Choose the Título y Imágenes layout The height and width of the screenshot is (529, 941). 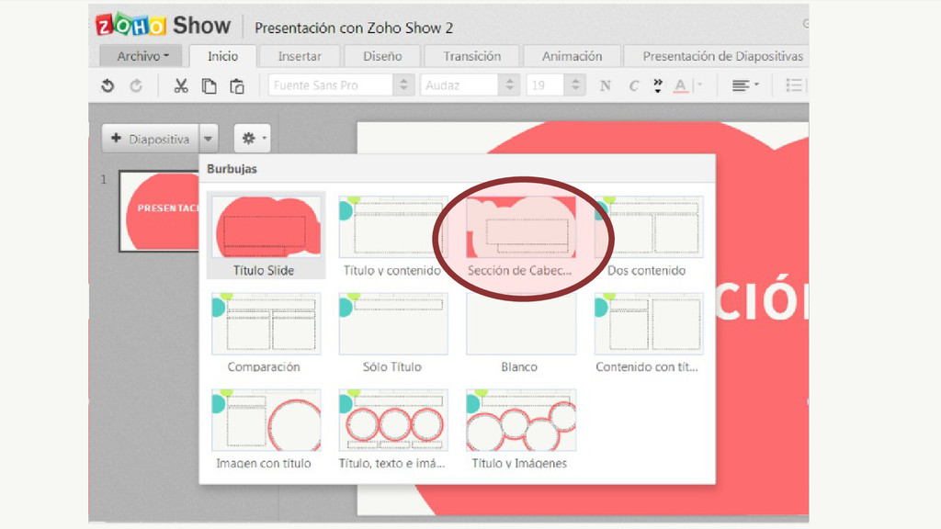(520, 429)
